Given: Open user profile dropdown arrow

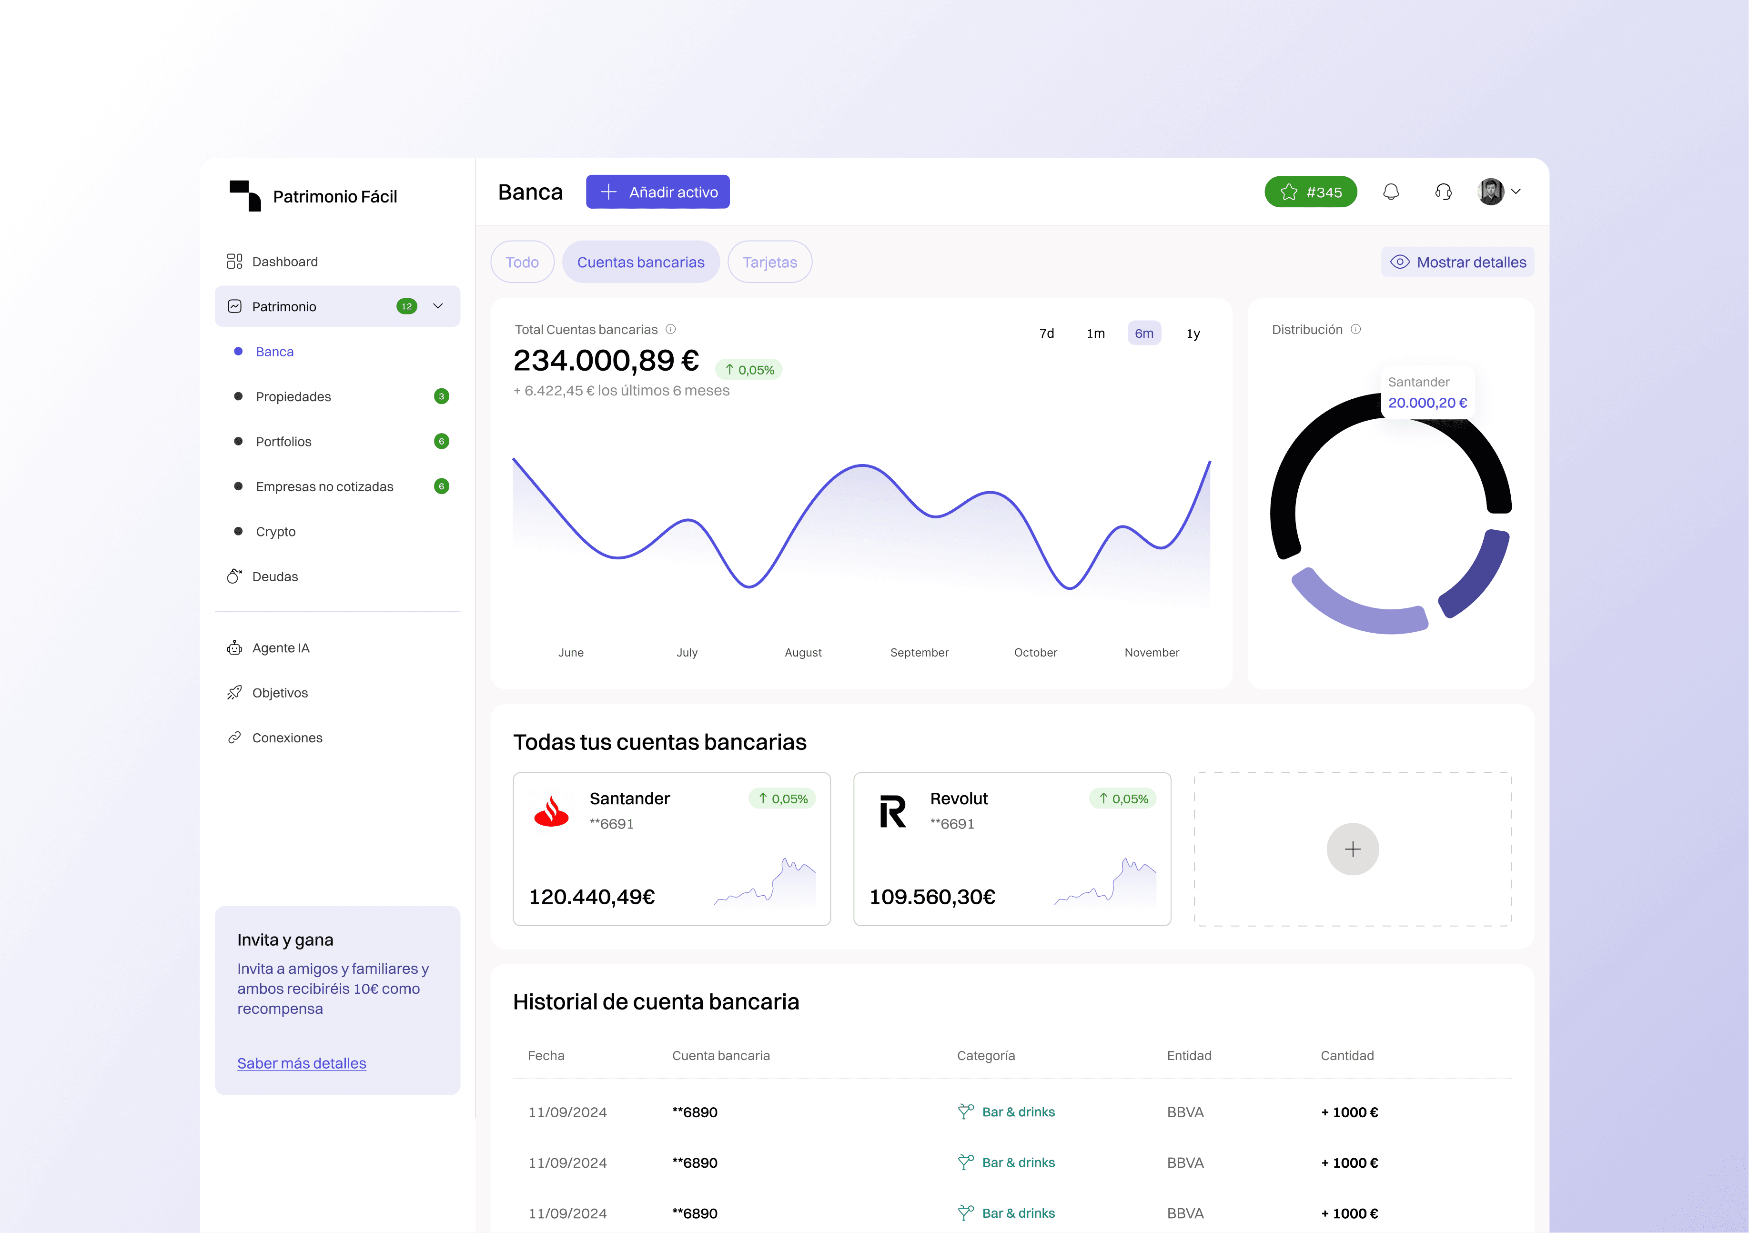Looking at the screenshot, I should 1516,192.
